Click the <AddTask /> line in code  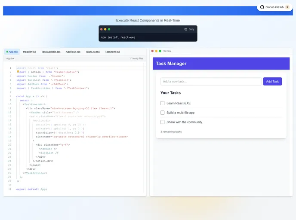pos(48,149)
